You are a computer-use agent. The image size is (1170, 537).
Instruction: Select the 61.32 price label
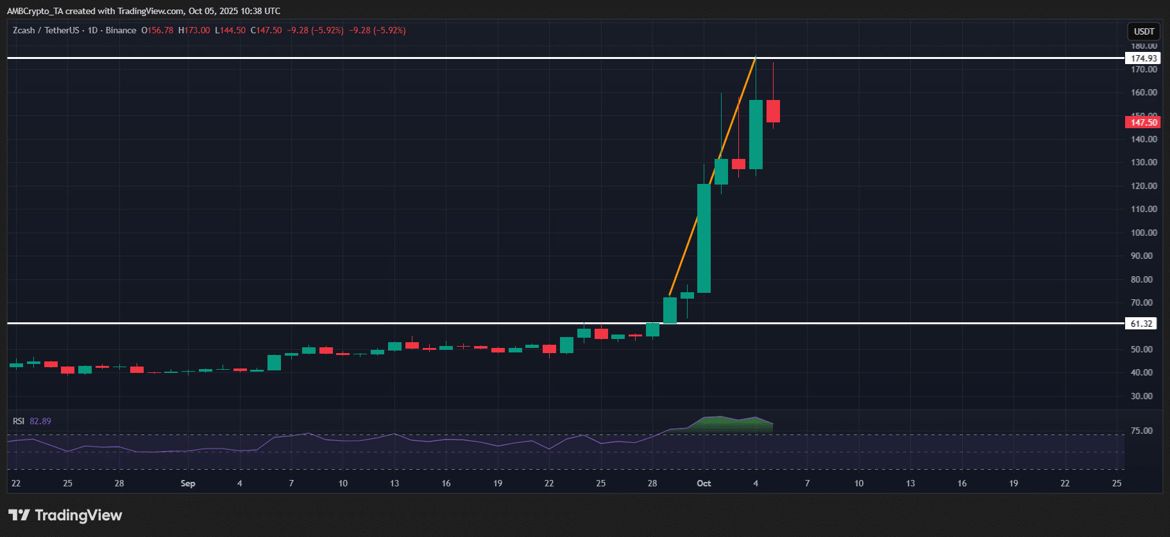[1141, 324]
